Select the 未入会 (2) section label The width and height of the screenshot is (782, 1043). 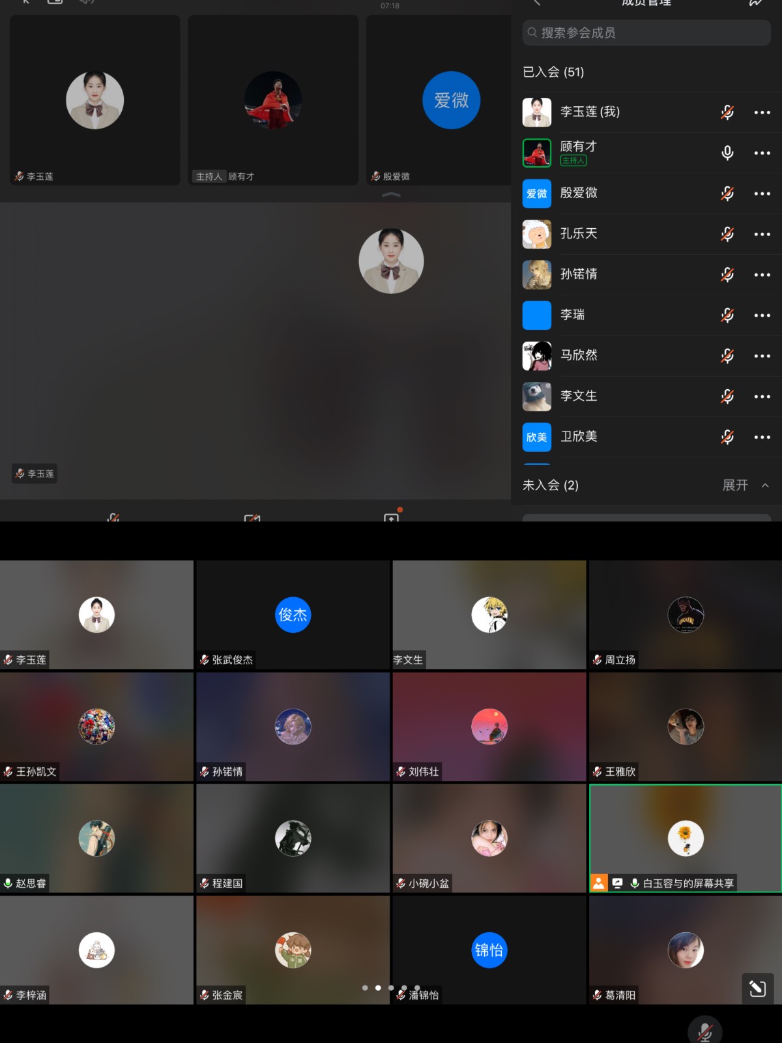coord(551,485)
